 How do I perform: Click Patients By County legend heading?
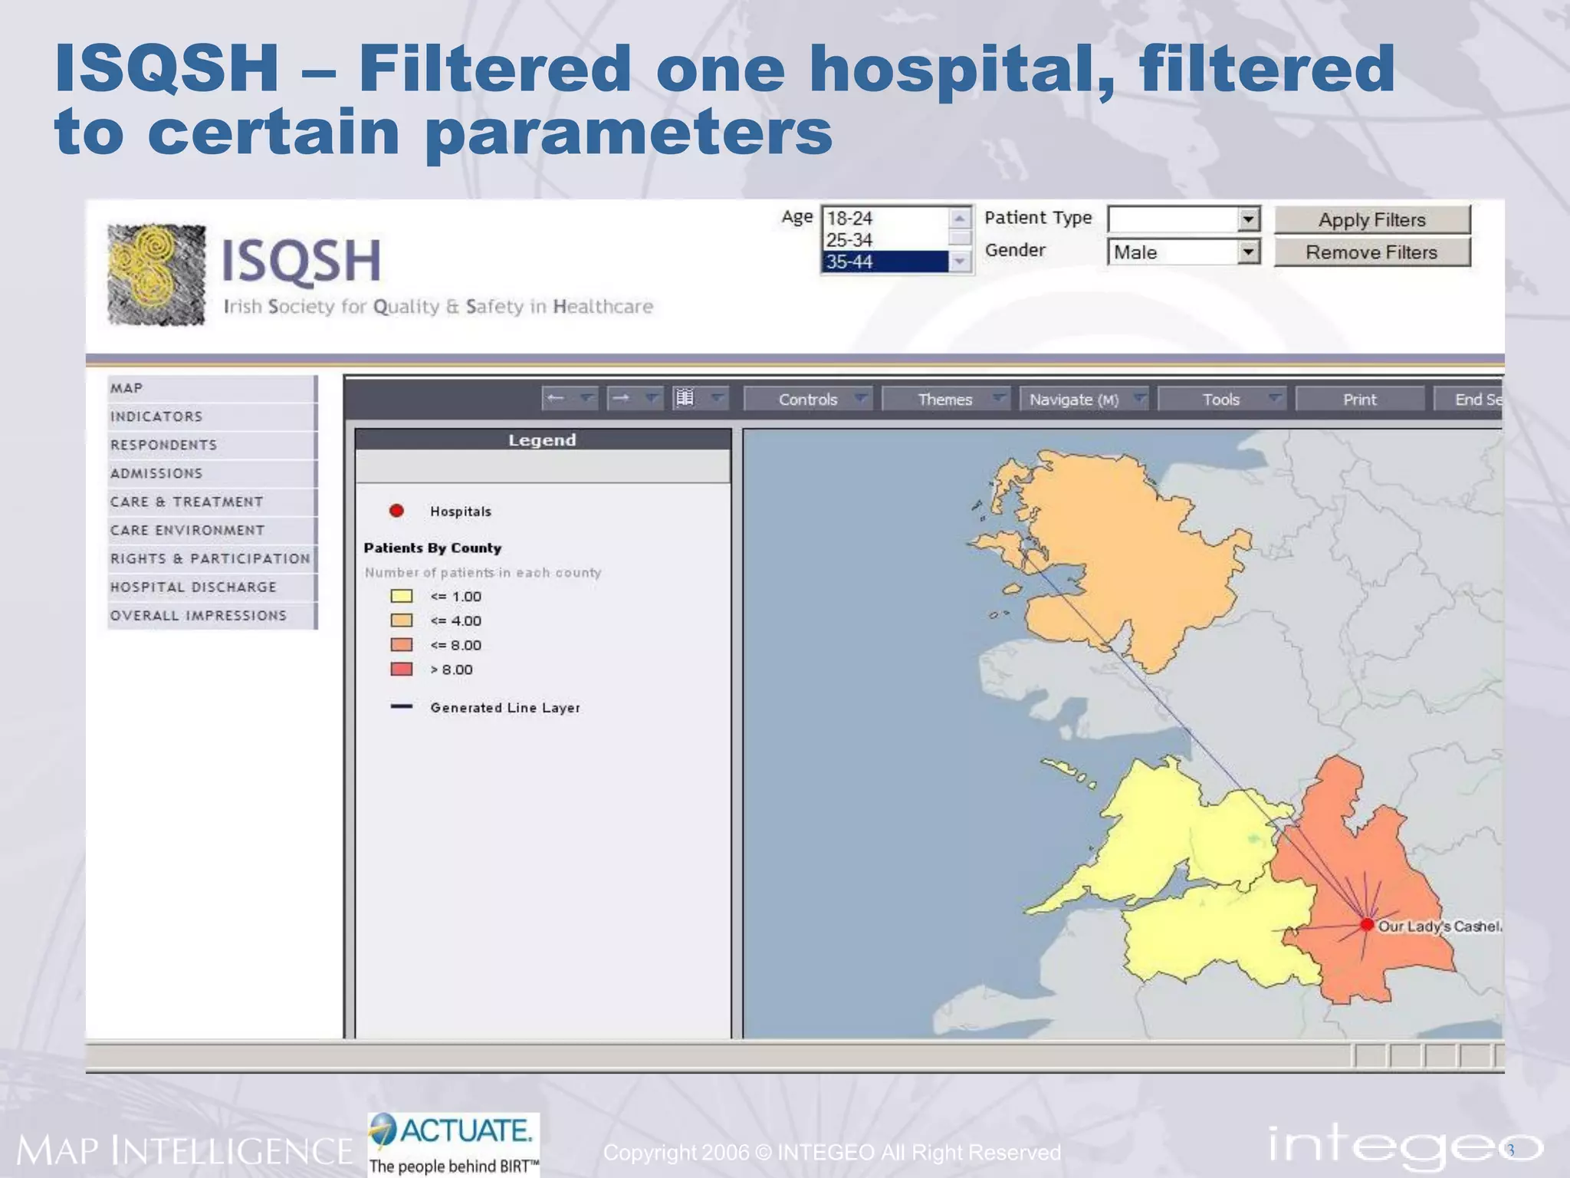tap(432, 548)
